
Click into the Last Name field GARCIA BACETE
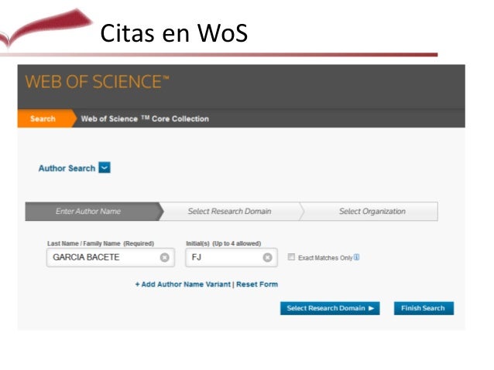(x=110, y=257)
